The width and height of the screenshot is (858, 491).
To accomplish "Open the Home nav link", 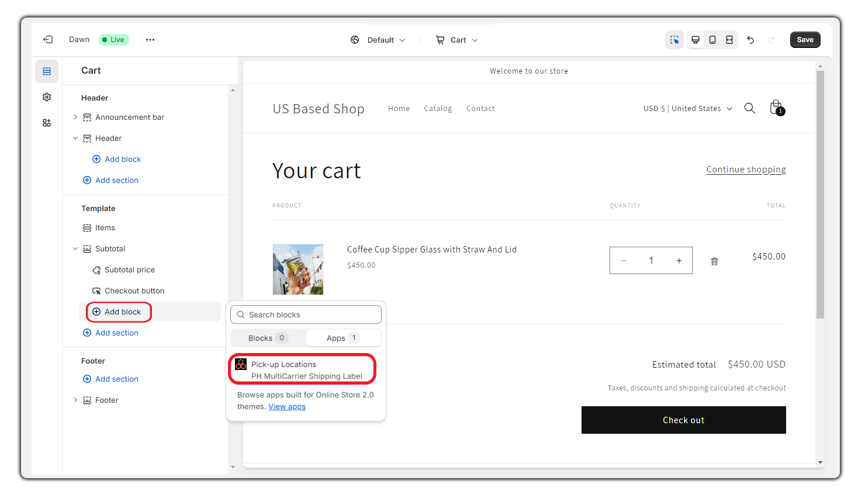I will 399,109.
